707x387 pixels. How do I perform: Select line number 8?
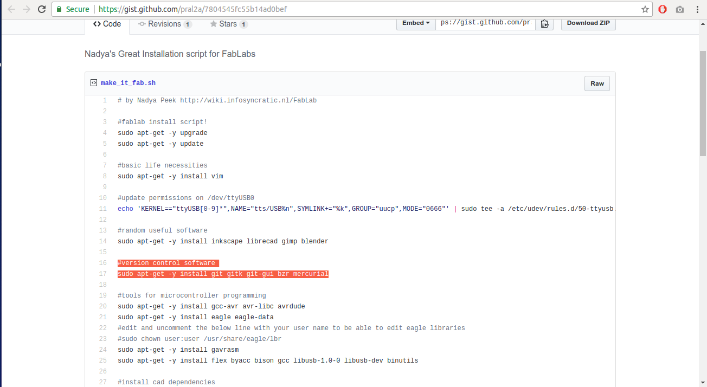point(105,176)
